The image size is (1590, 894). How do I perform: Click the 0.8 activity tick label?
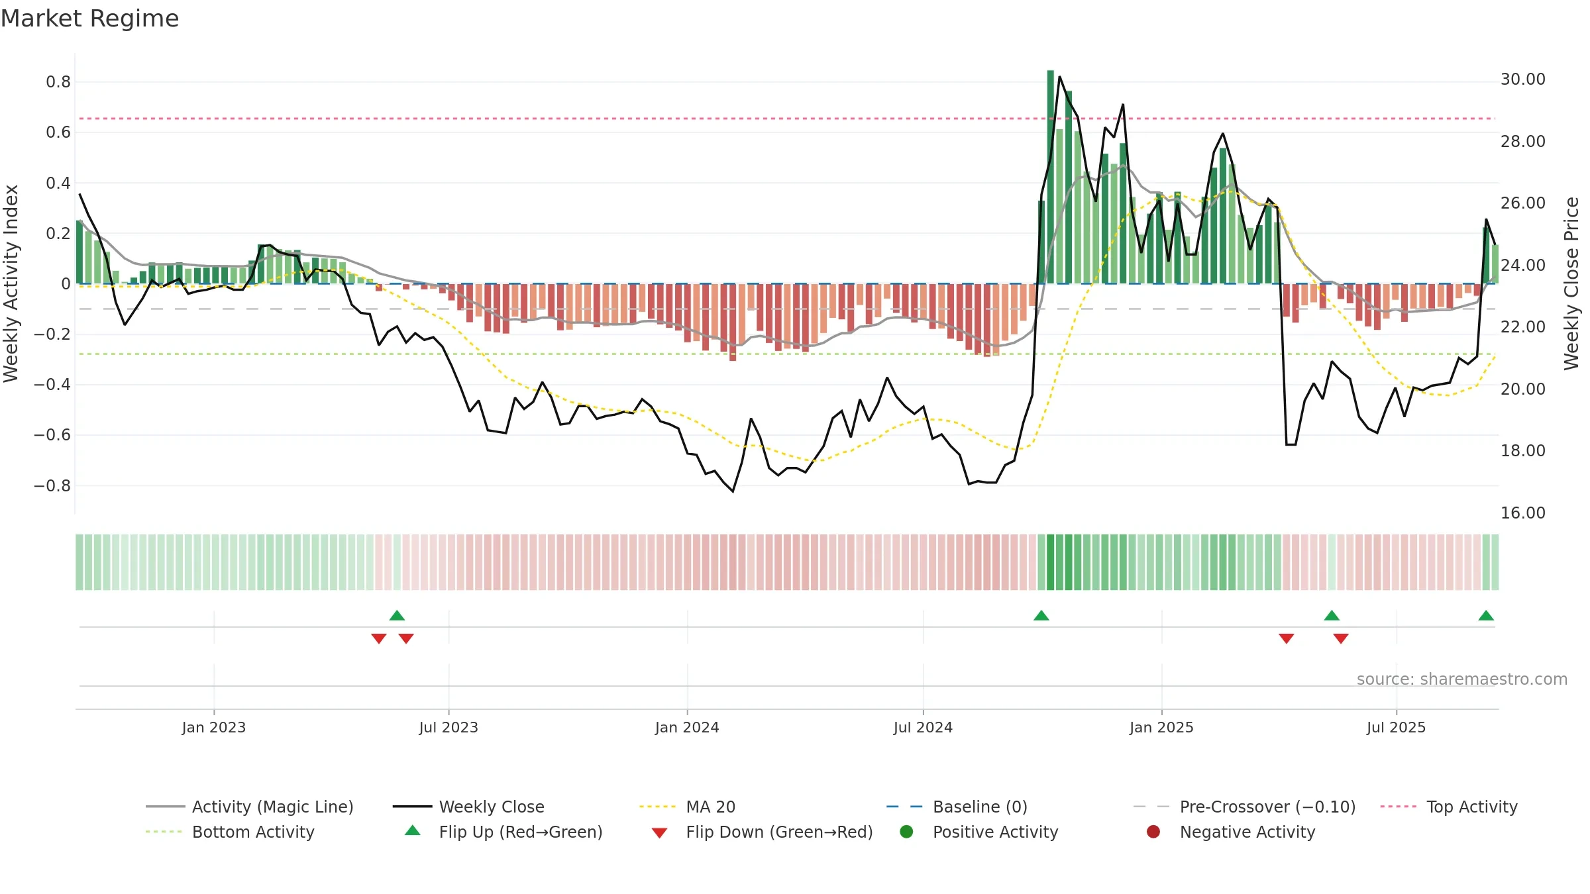58,82
